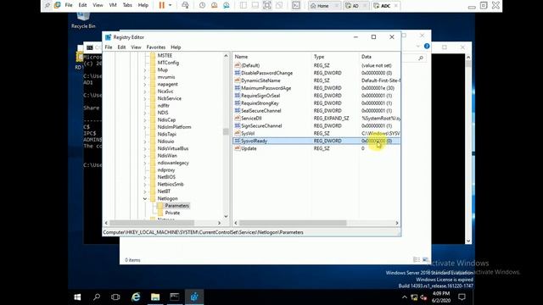The height and width of the screenshot is (305, 543).
Task: Click the DisablePasswordChange value icon
Action: [x=238, y=73]
